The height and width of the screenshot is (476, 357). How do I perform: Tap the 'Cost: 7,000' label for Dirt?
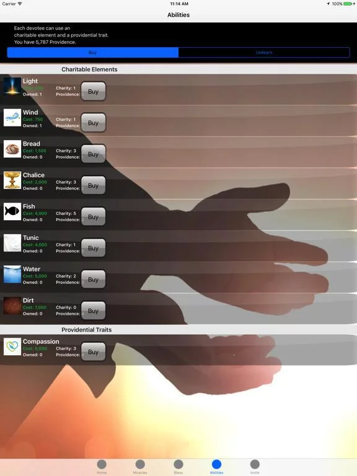35,307
